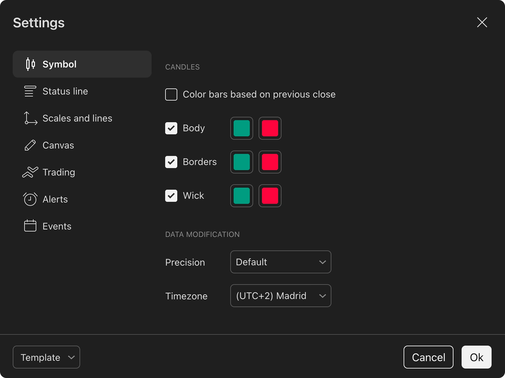Screen dimensions: 505x378
Task: Enable Color bars based on previous close
Action: tap(171, 95)
